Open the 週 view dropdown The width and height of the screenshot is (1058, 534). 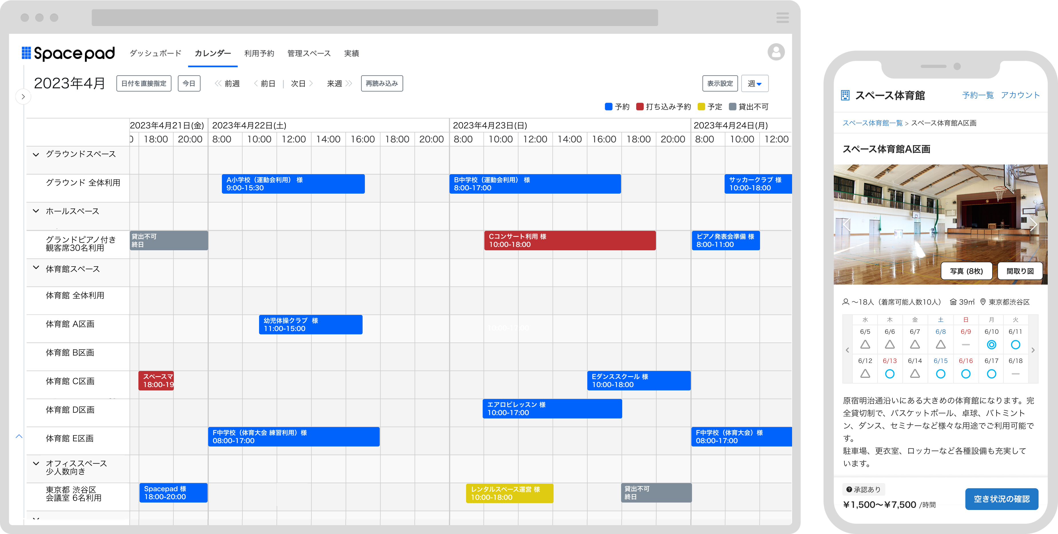[x=755, y=84]
